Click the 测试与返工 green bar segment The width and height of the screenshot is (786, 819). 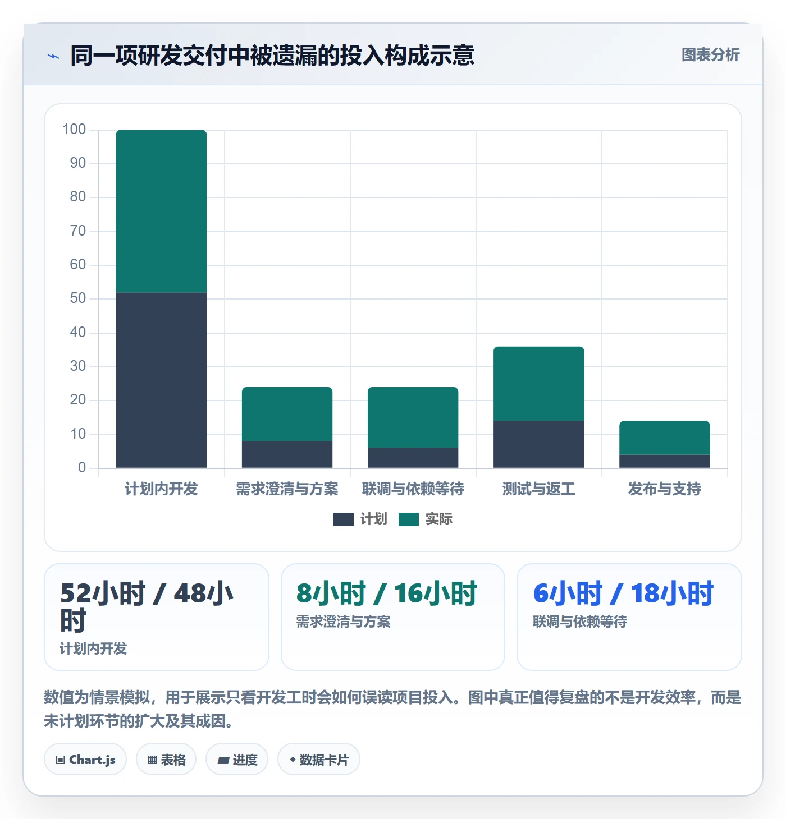pos(539,384)
